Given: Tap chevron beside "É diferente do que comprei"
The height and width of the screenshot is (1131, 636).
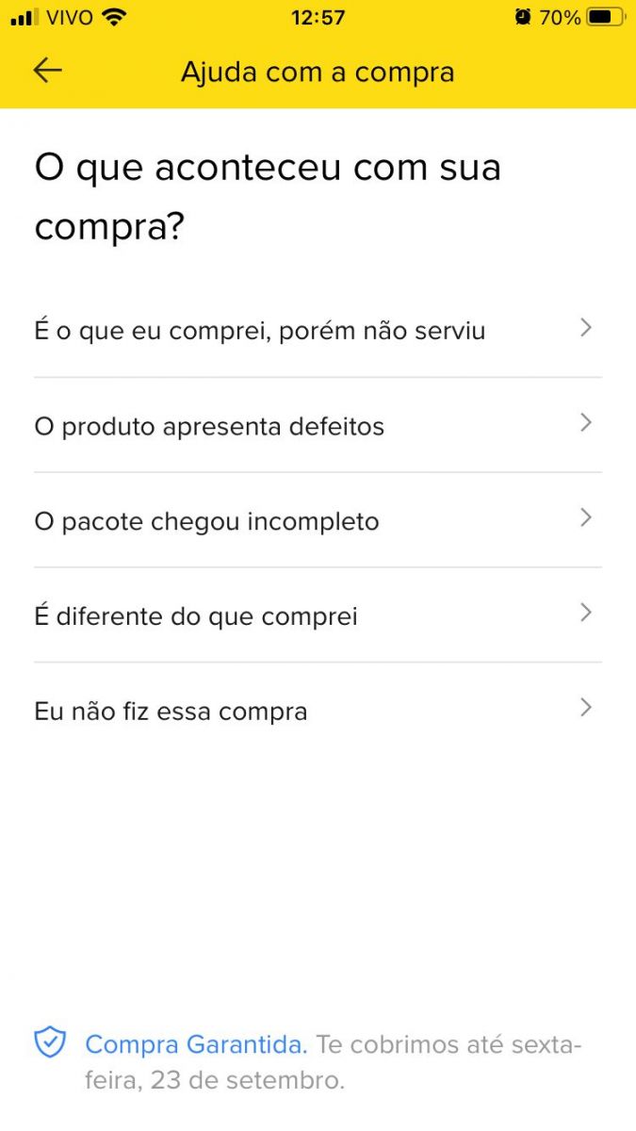Looking at the screenshot, I should click(x=586, y=613).
